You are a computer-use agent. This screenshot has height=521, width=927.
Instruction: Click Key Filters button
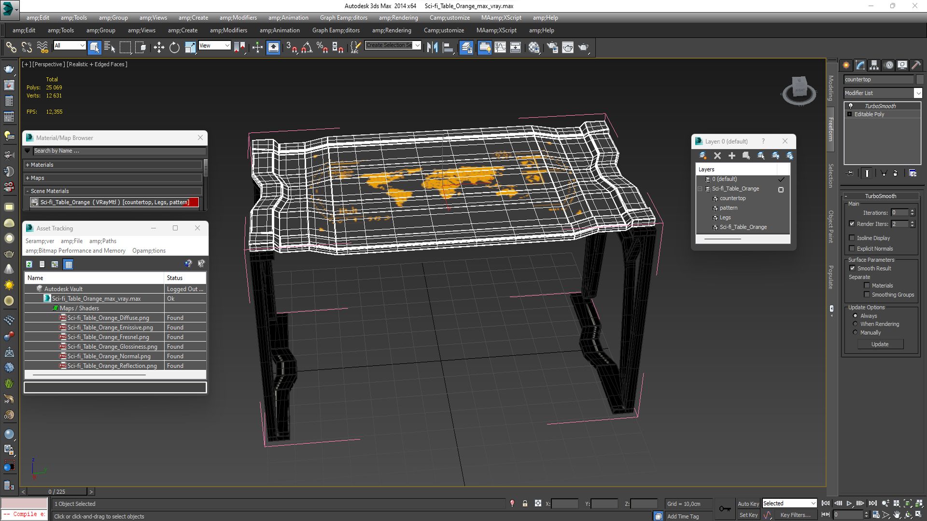(x=795, y=515)
